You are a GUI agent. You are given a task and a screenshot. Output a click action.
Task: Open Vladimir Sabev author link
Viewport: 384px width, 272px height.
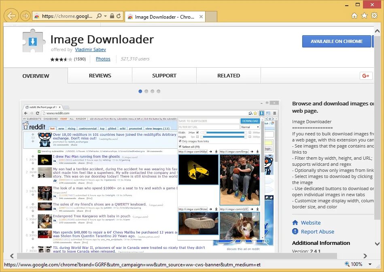click(x=90, y=49)
